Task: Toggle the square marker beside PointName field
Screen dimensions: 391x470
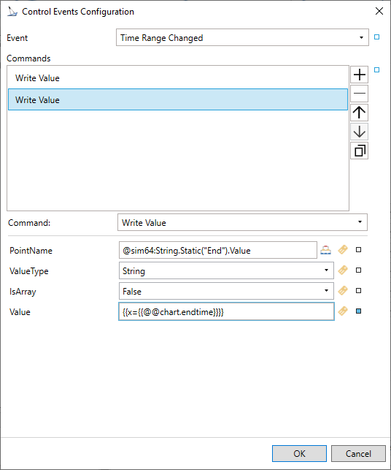Action: click(358, 250)
